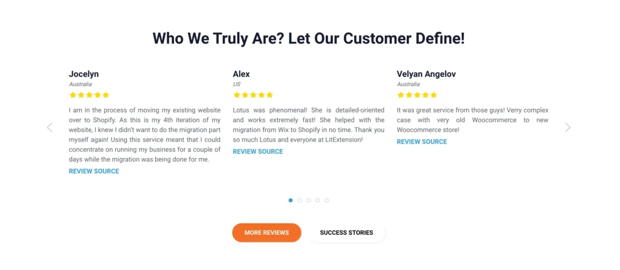Select the first carousel pagination dot

[x=291, y=200]
